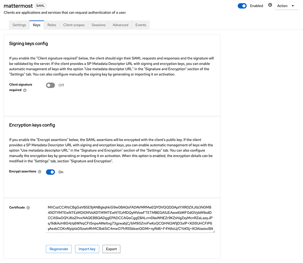Open the Roles tab
The image size is (303, 263).
tap(52, 25)
